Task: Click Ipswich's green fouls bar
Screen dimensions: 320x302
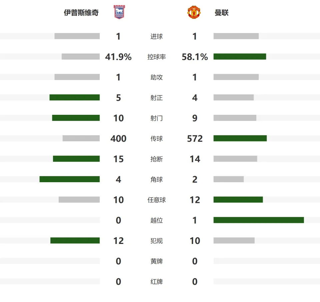Action: [x=75, y=241]
